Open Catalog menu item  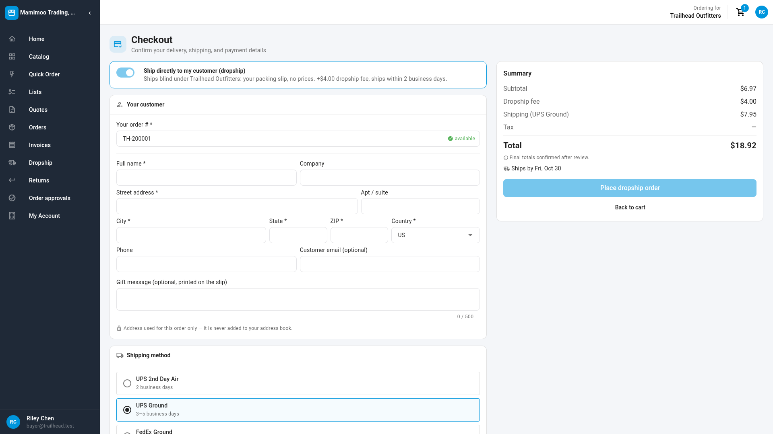50,57
